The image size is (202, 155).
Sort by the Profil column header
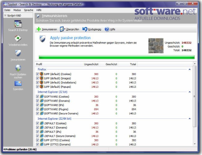click(x=58, y=64)
